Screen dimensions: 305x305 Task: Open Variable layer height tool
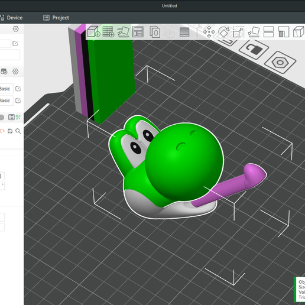click(184, 32)
